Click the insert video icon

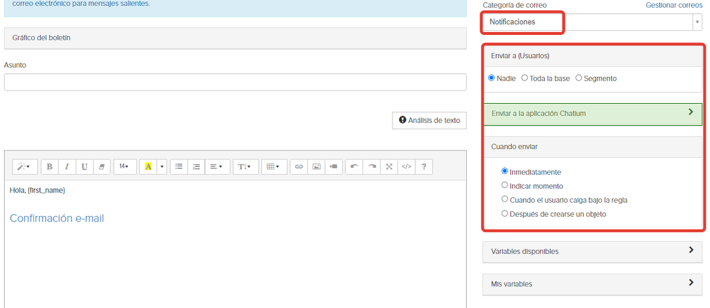(333, 166)
